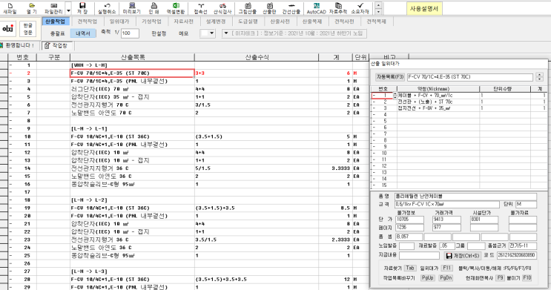
Task: Click the 품명 product name field
Action: tap(466, 196)
